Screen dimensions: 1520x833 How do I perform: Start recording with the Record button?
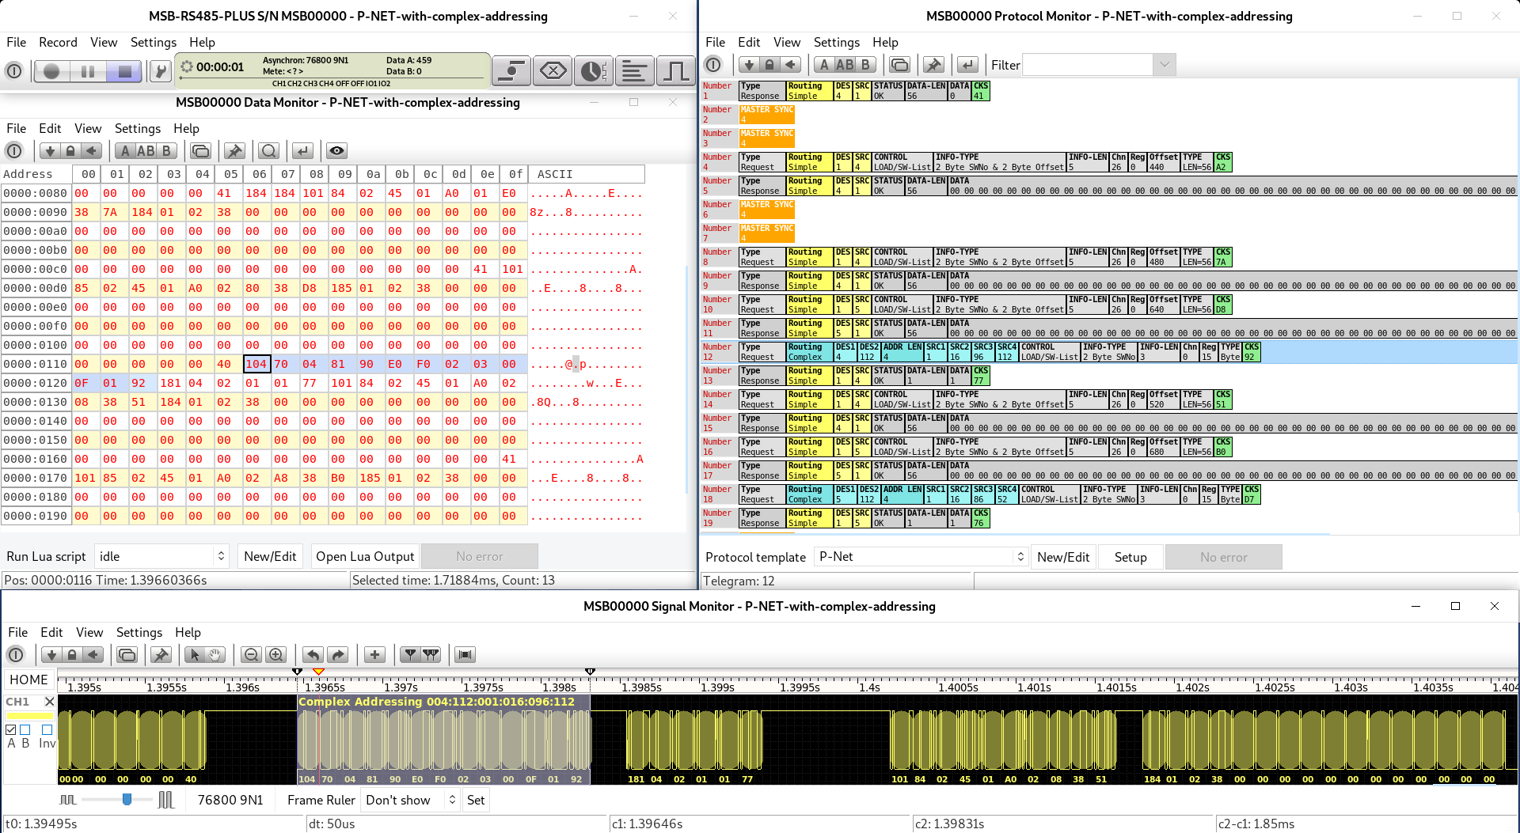pyautogui.click(x=51, y=71)
